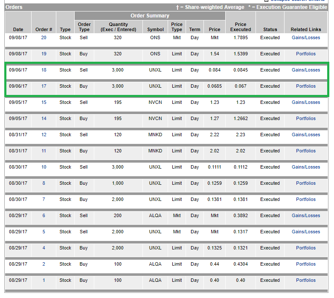This screenshot has width=334, height=298.
Task: Open order number 15 for NVCN
Action: pyautogui.click(x=44, y=102)
